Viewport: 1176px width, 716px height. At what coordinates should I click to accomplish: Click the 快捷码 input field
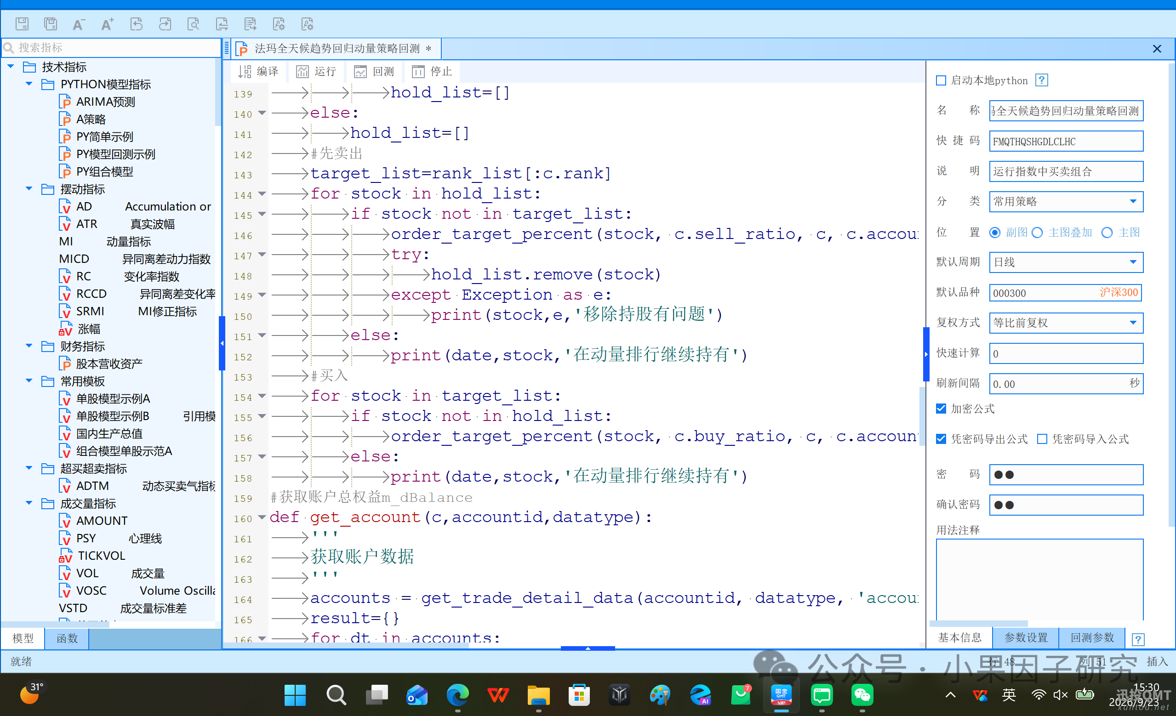(x=1066, y=142)
